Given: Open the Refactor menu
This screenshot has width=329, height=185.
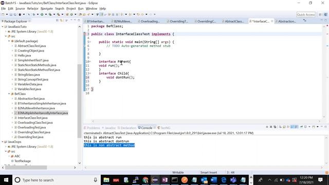Looking at the screenshot, I should tap(32, 9).
